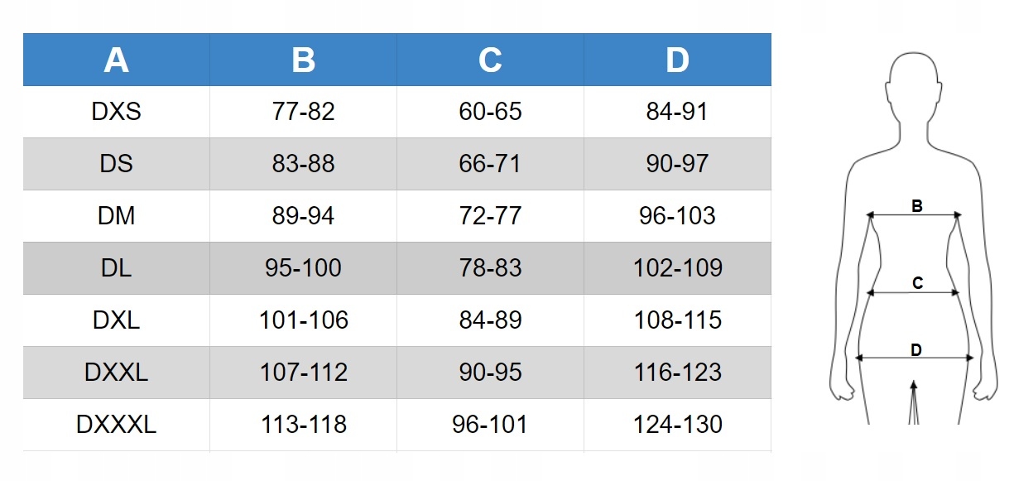Image resolution: width=1033 pixels, height=481 pixels.
Task: Click the C waist measurement label on figure
Action: (917, 283)
